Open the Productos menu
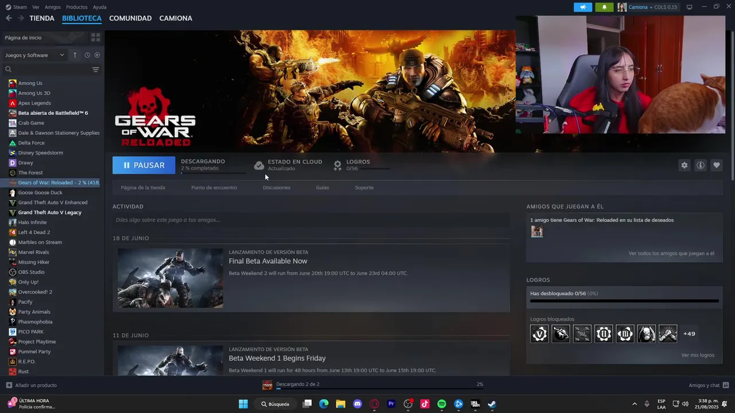This screenshot has width=735, height=413. [77, 7]
